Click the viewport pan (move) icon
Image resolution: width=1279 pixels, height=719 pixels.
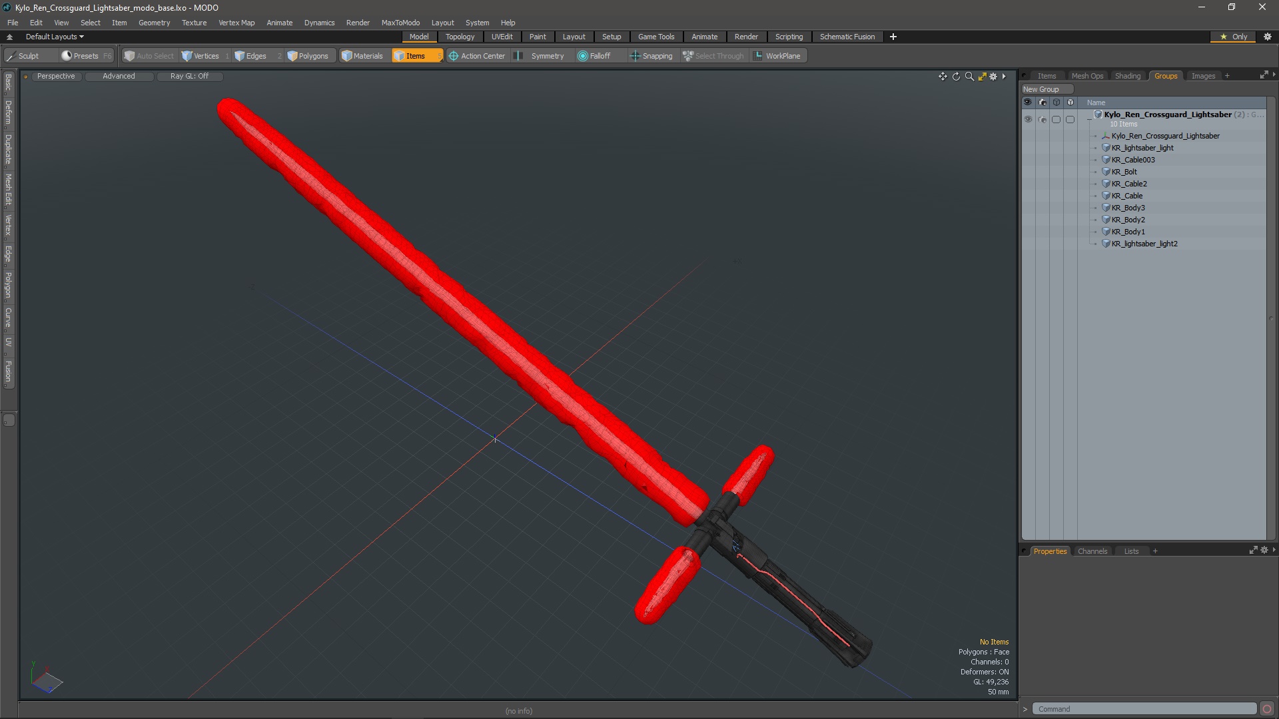tap(943, 77)
